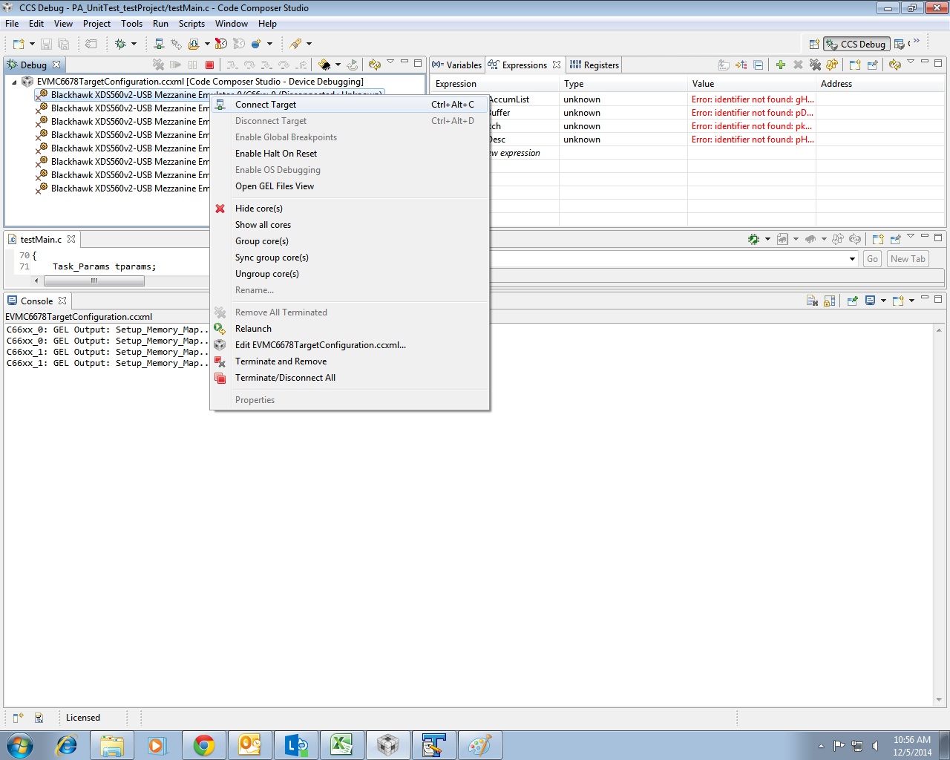Open the Expressions view menu triangle

911,62
